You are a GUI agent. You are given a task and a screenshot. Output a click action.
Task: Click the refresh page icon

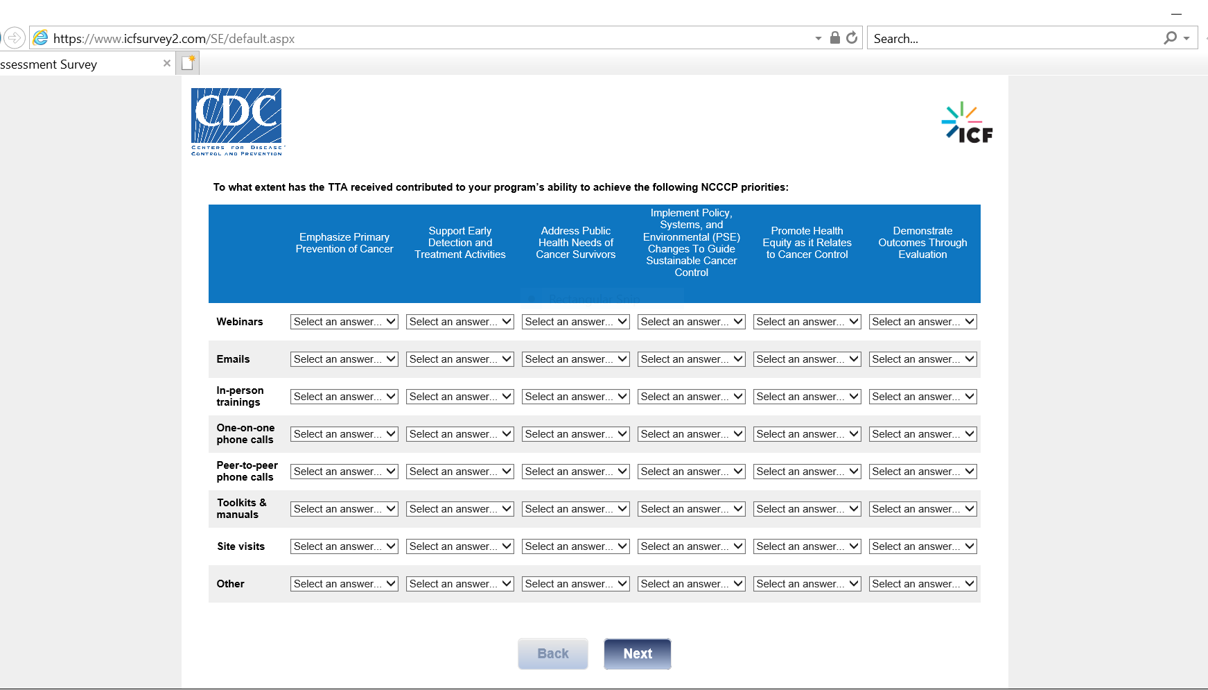(x=852, y=37)
